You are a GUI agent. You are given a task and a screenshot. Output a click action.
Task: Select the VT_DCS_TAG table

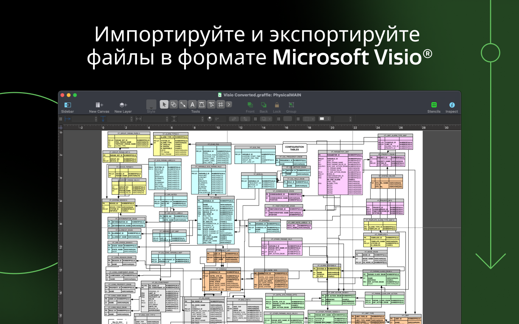click(255, 155)
